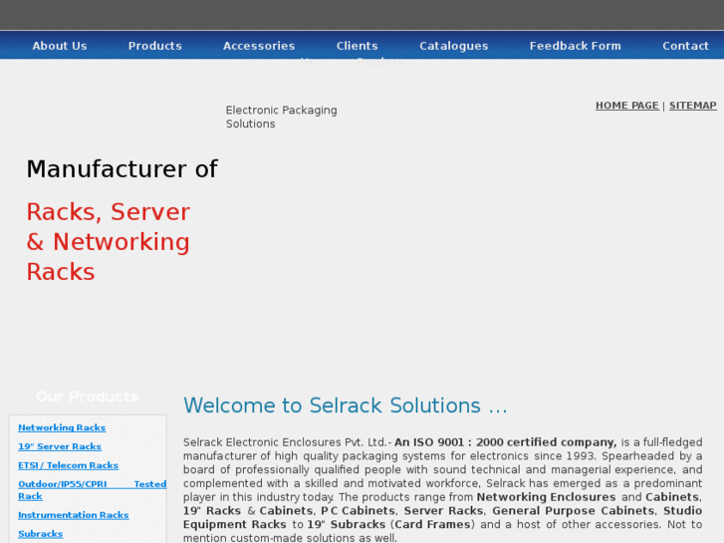This screenshot has width=724, height=543.
Task: Open ETSI / Telecom Racks link
Action: 68,465
